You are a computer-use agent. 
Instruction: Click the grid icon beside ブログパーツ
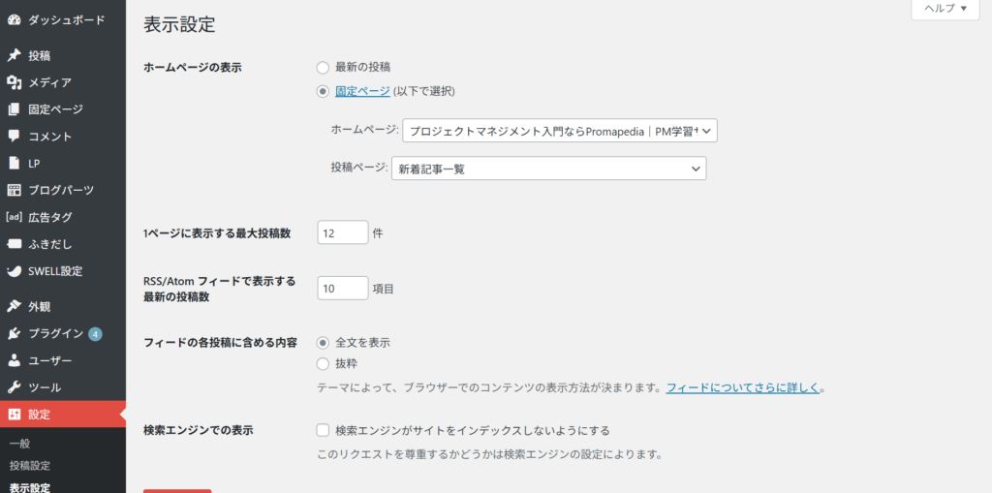pyautogui.click(x=14, y=190)
